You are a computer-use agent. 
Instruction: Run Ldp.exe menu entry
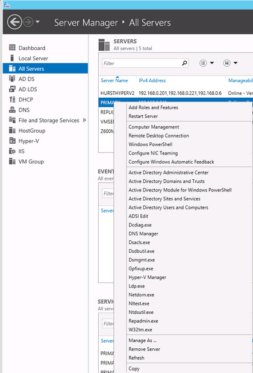coord(137,286)
